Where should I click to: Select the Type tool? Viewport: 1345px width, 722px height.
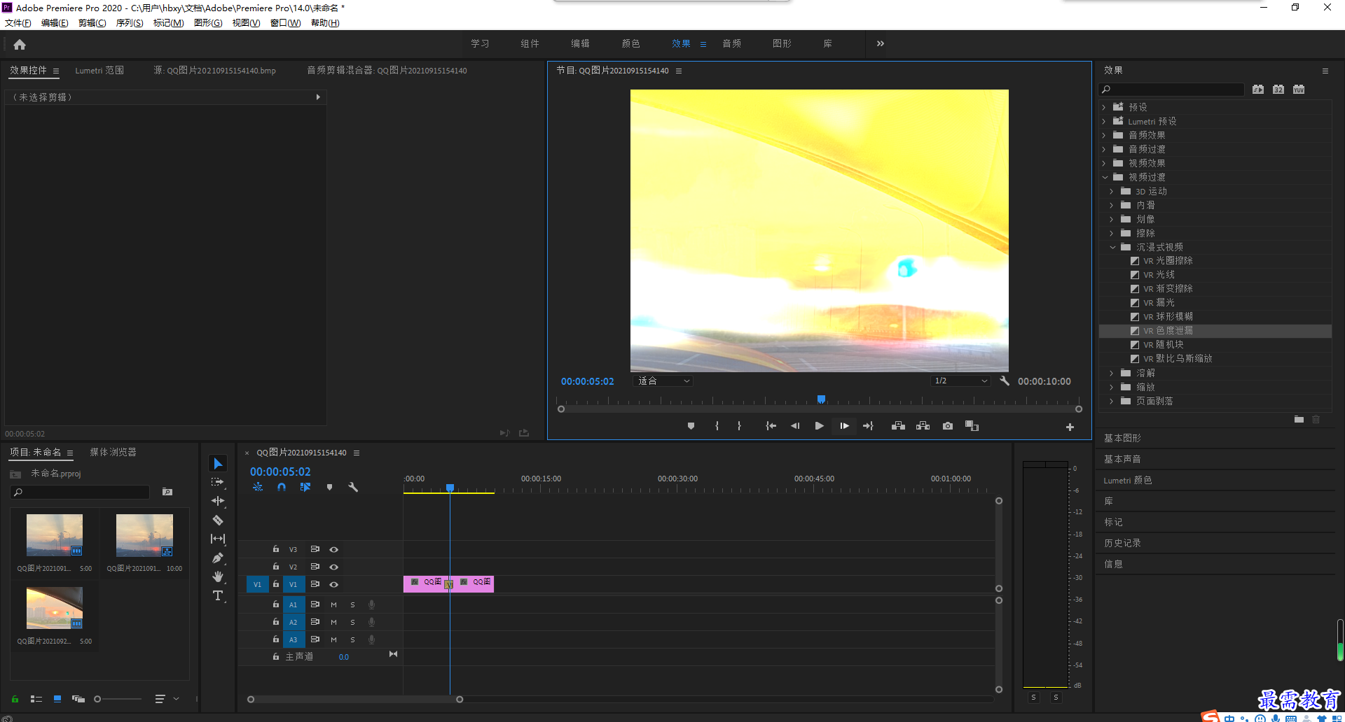[x=218, y=595]
